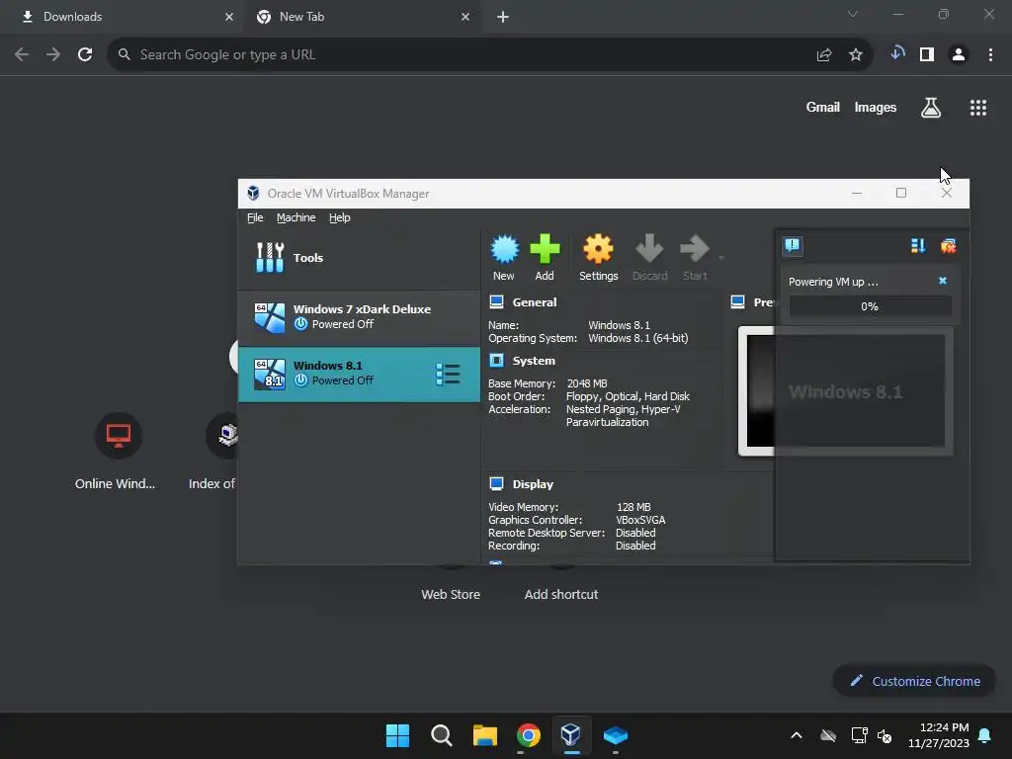Viewport: 1012px width, 759px height.
Task: Toggle the notification center icon
Action: coord(792,245)
